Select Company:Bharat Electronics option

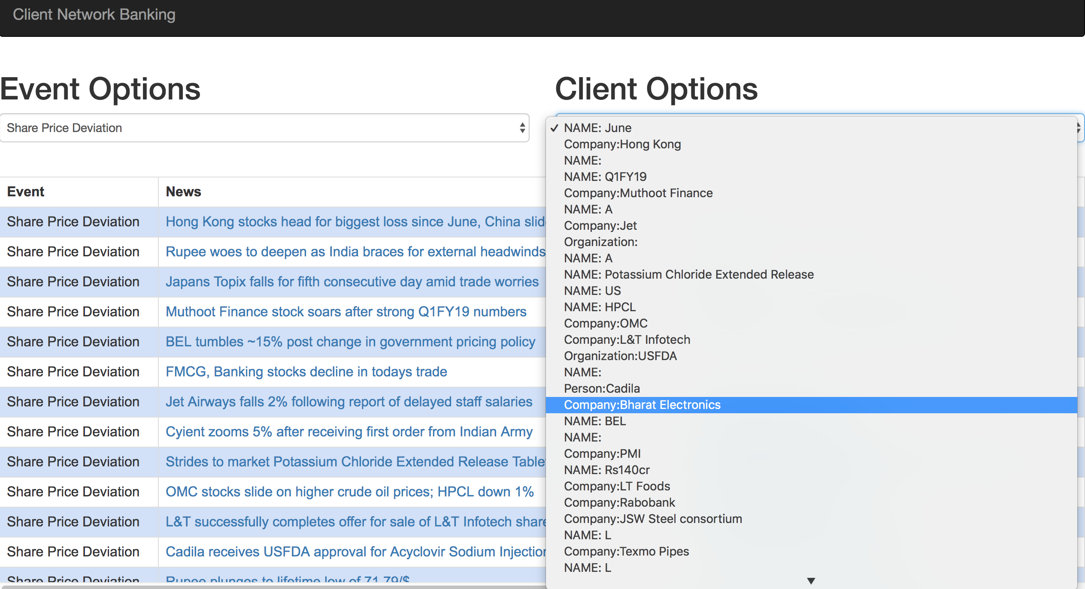[642, 405]
